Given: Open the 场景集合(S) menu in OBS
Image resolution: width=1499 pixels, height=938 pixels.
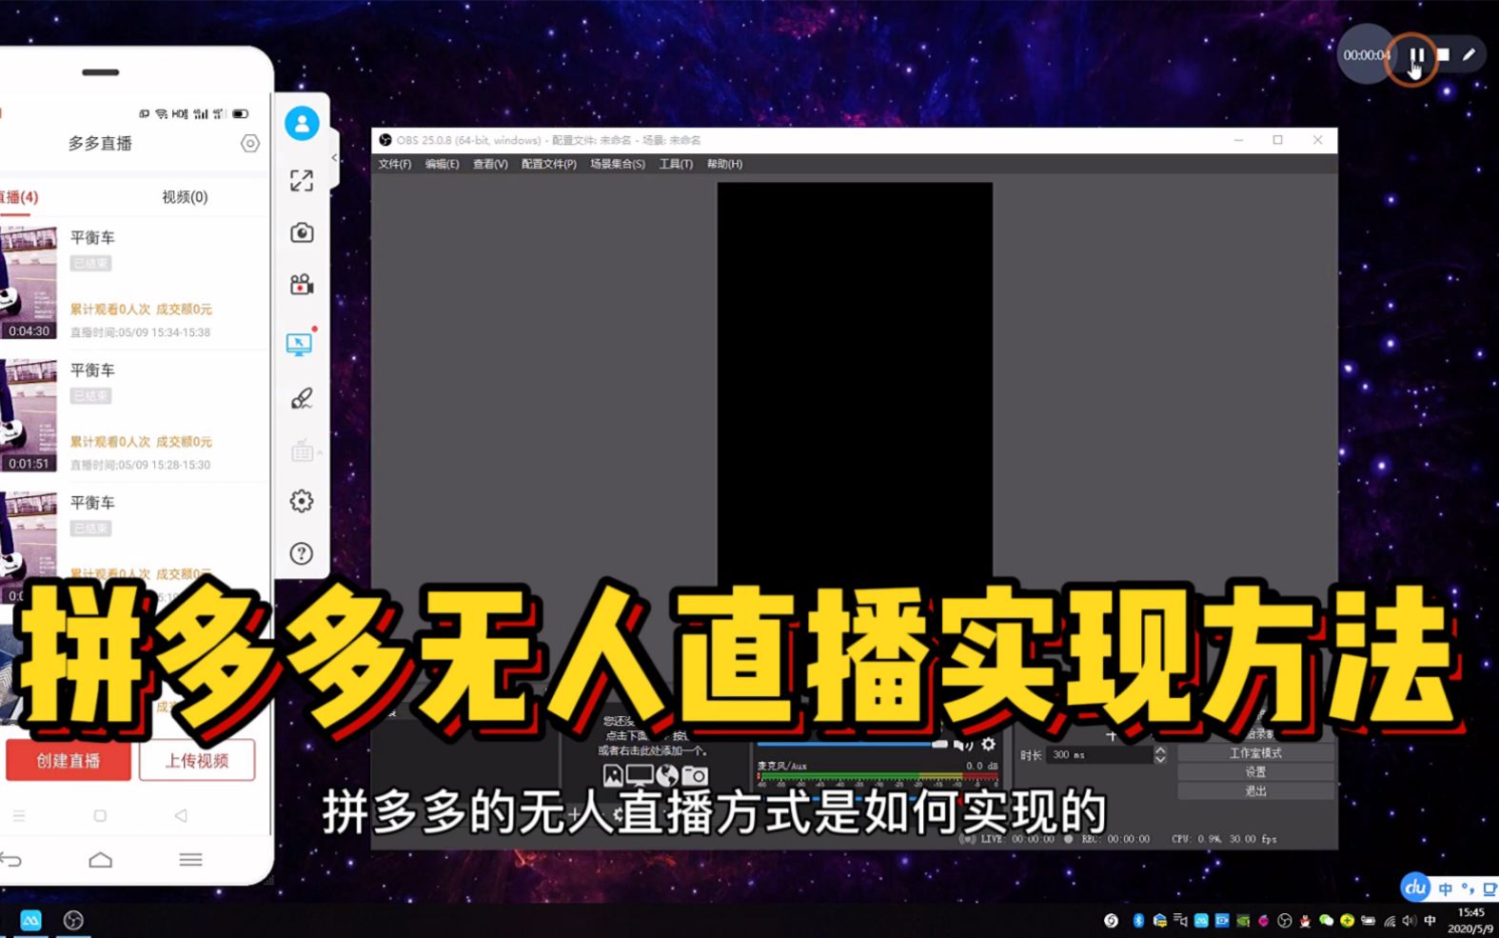Looking at the screenshot, I should pos(618,164).
